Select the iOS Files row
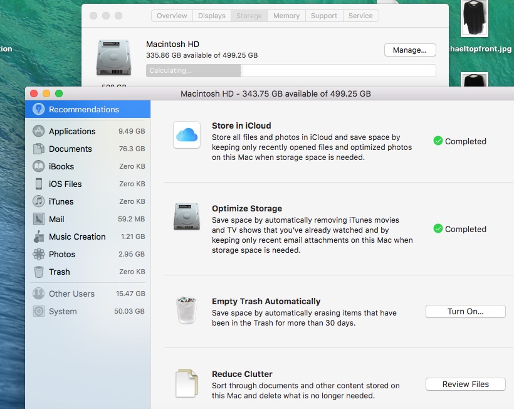The image size is (514, 409). coord(88,184)
